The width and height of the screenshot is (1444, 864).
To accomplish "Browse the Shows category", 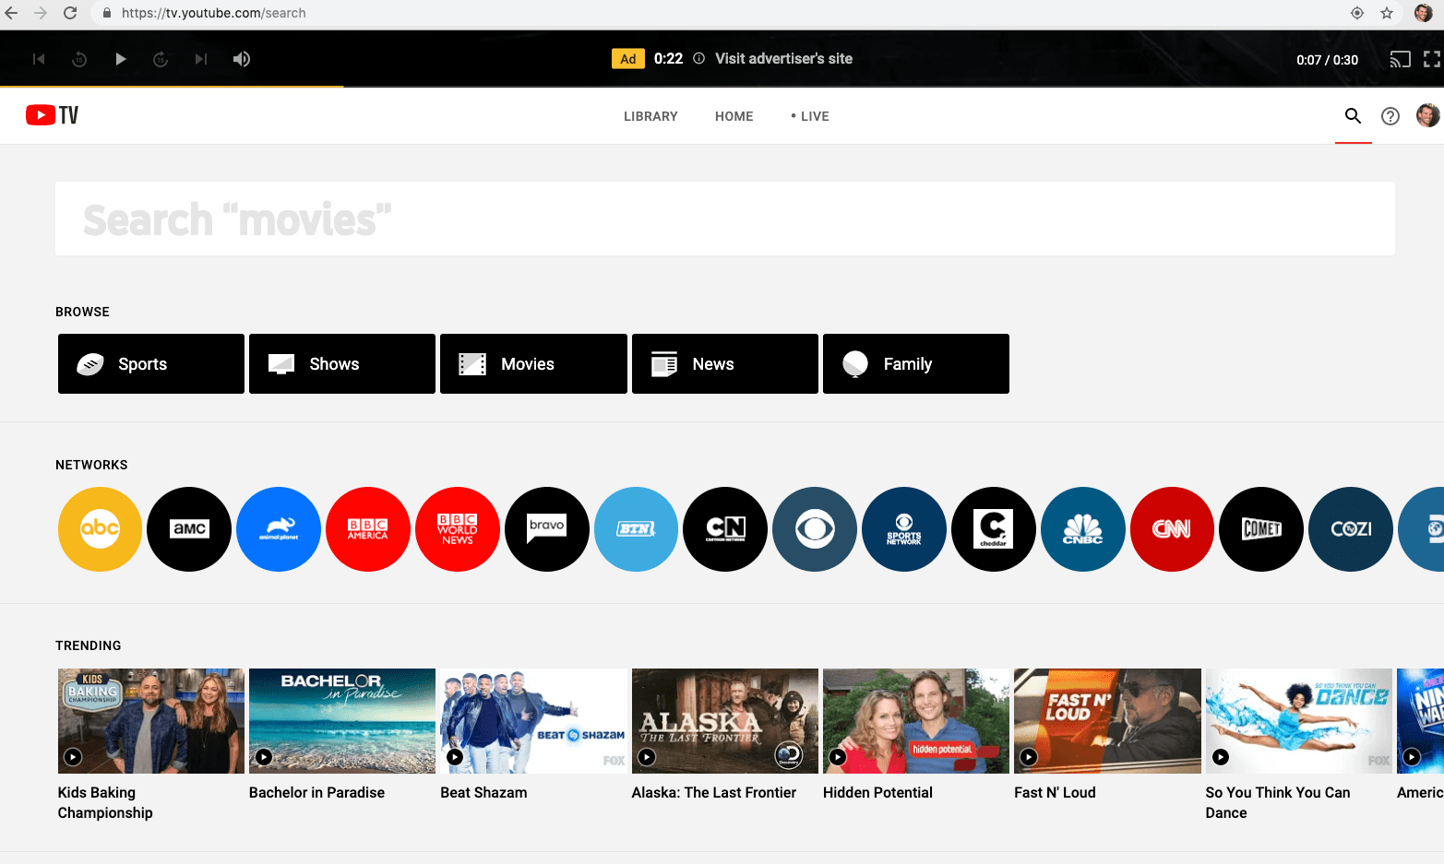I will tap(342, 363).
